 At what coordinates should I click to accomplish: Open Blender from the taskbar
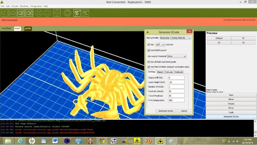click(x=149, y=141)
